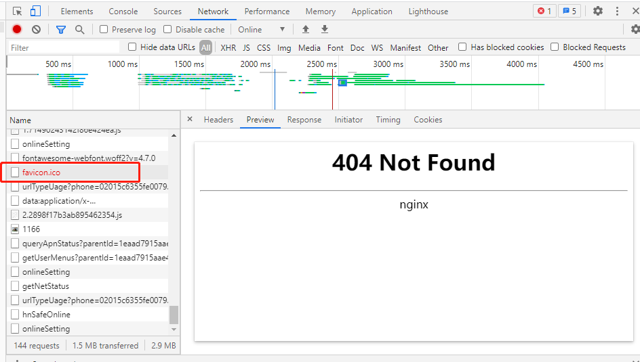The width and height of the screenshot is (640, 362).
Task: Toggle the network filter funnel icon
Action: pyautogui.click(x=61, y=29)
